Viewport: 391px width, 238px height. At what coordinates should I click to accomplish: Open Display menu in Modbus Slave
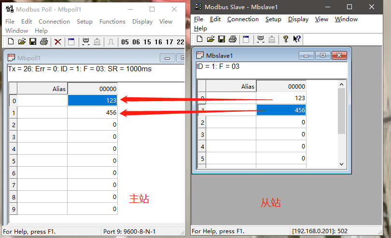(x=298, y=19)
